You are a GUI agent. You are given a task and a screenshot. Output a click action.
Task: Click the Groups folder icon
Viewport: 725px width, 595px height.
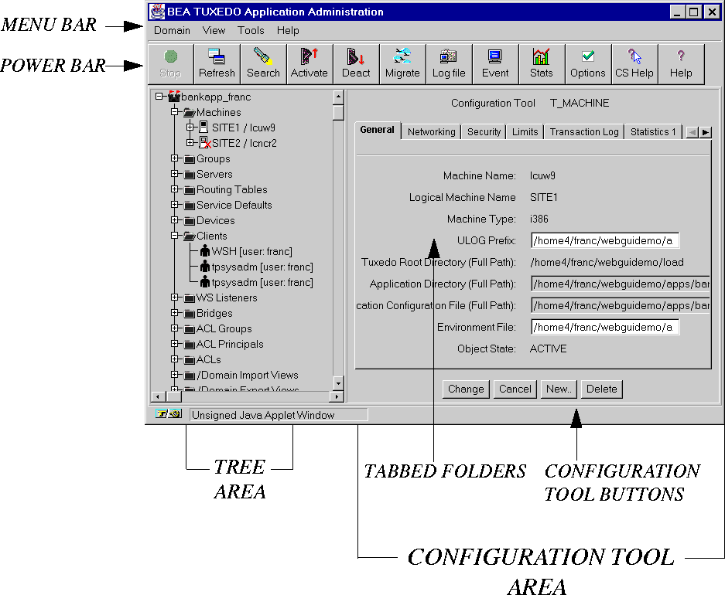(x=189, y=159)
